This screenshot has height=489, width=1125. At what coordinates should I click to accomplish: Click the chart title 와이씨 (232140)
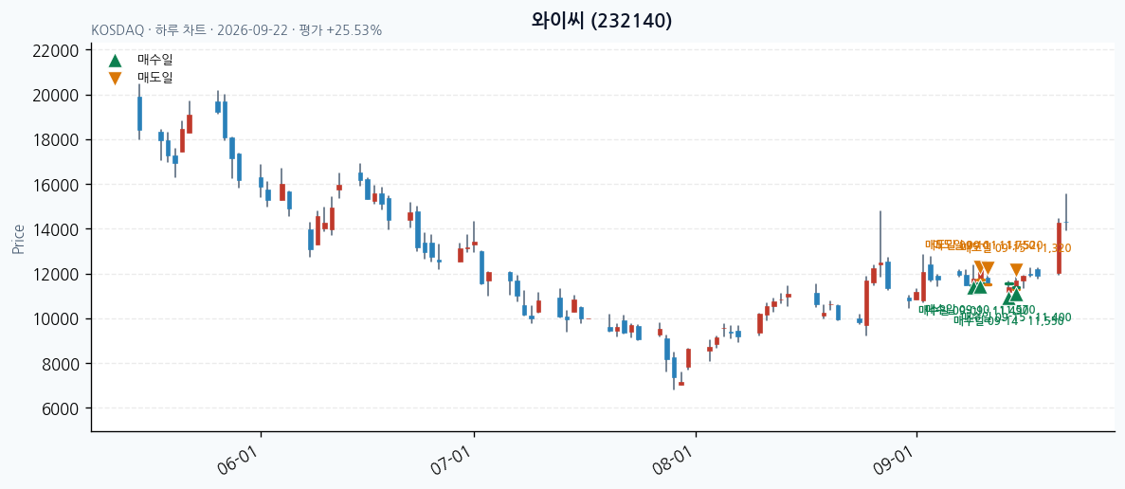click(x=602, y=21)
